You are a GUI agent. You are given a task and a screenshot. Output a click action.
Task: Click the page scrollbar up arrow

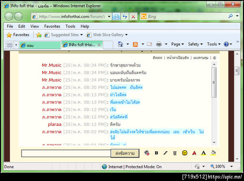[237, 54]
